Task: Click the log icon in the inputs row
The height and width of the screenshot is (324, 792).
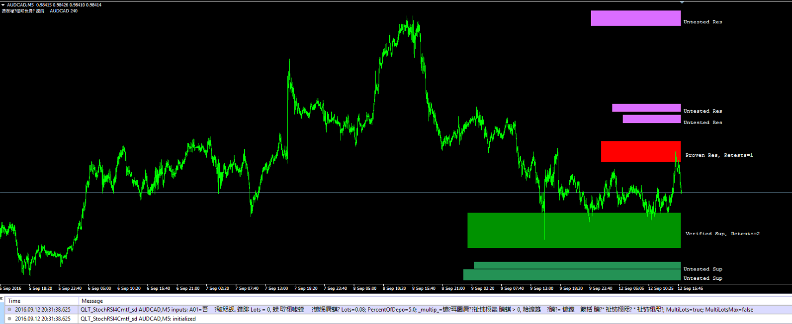Action: pos(9,310)
